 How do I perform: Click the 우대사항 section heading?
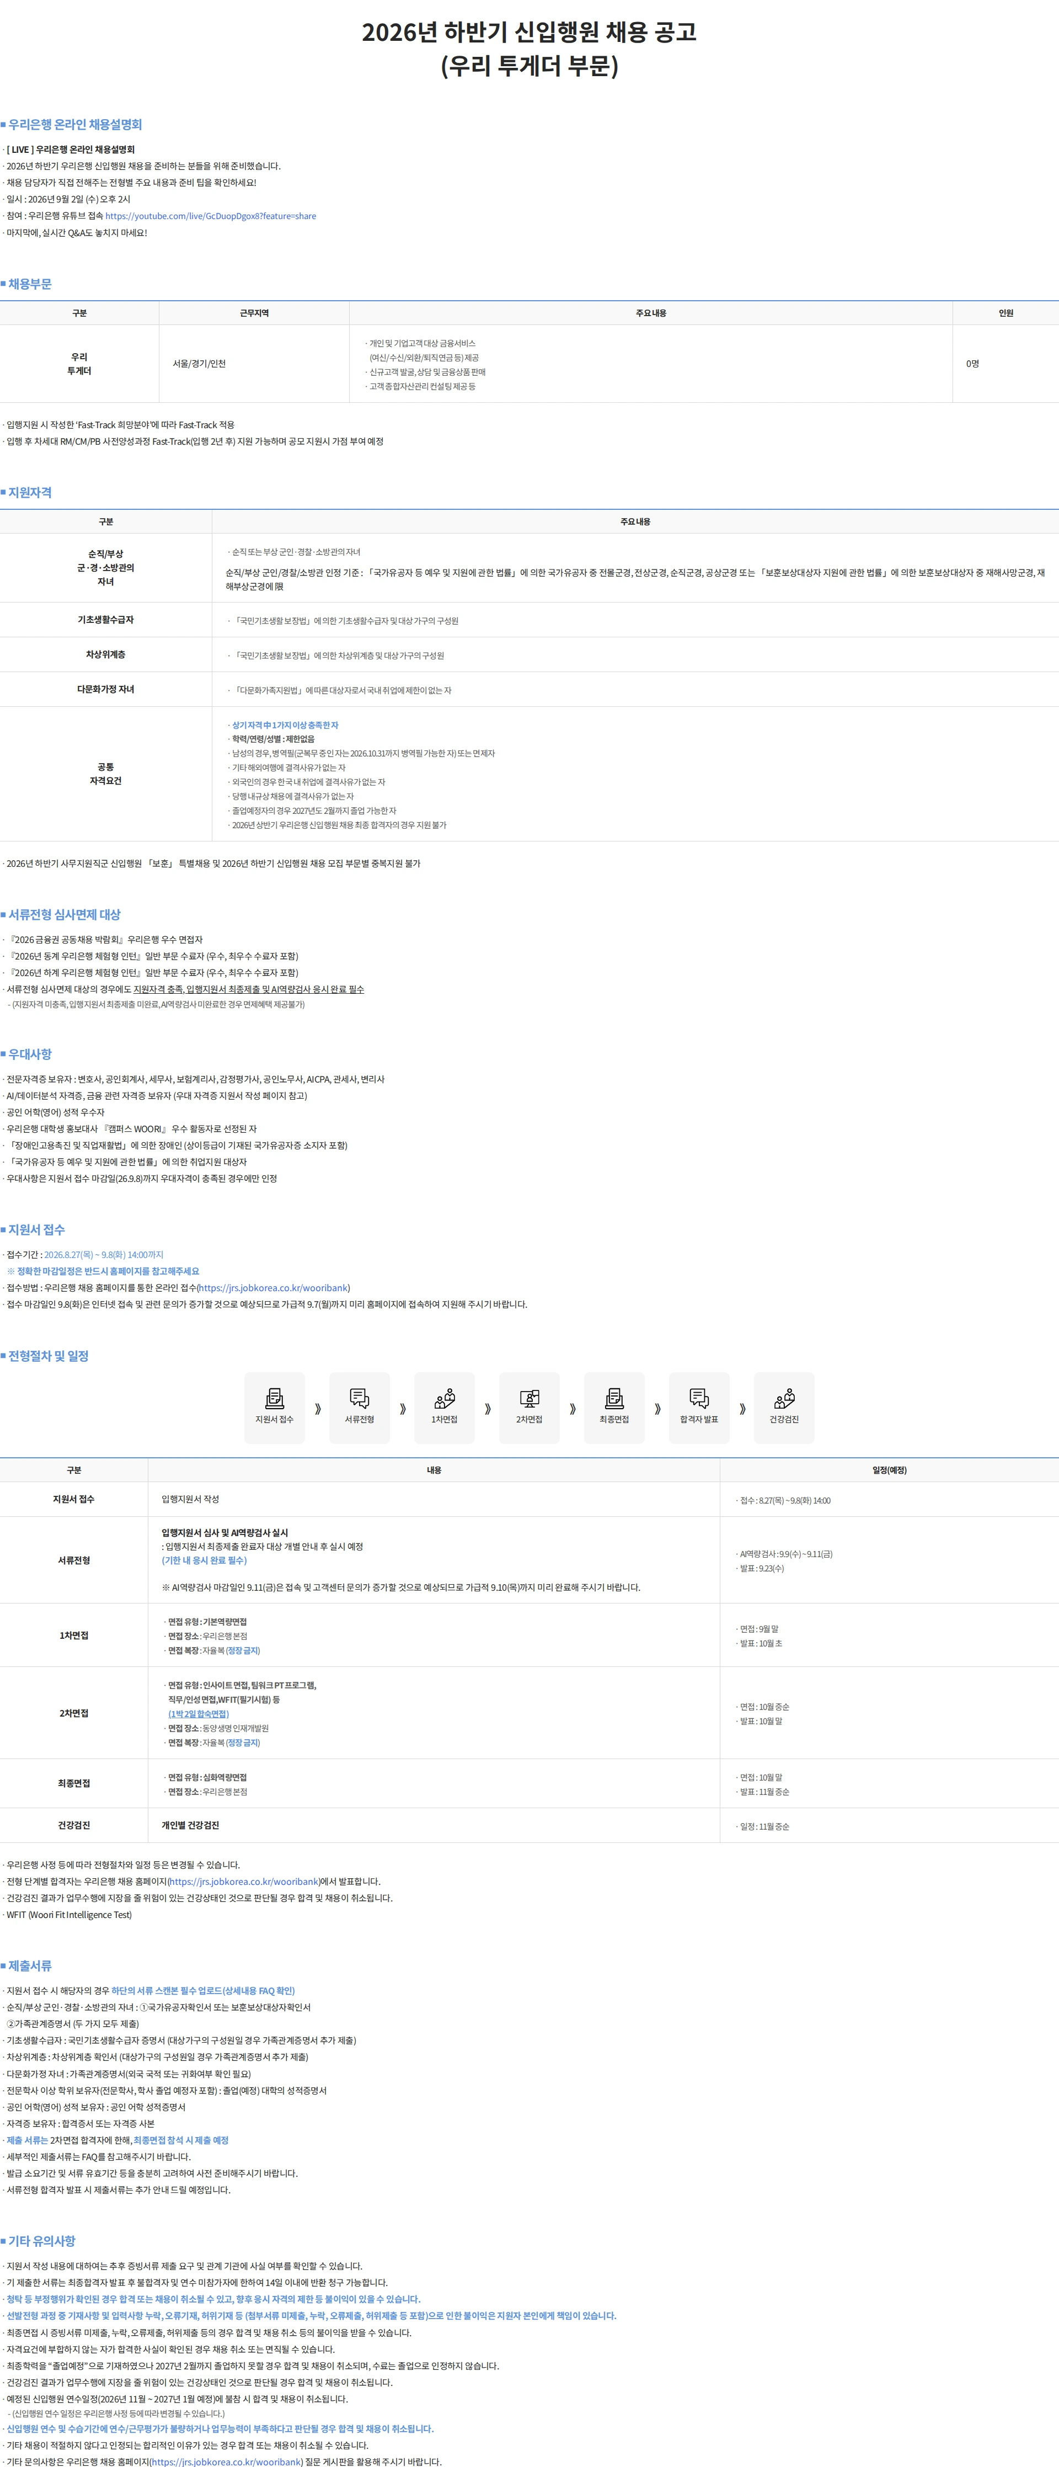[x=30, y=1053]
